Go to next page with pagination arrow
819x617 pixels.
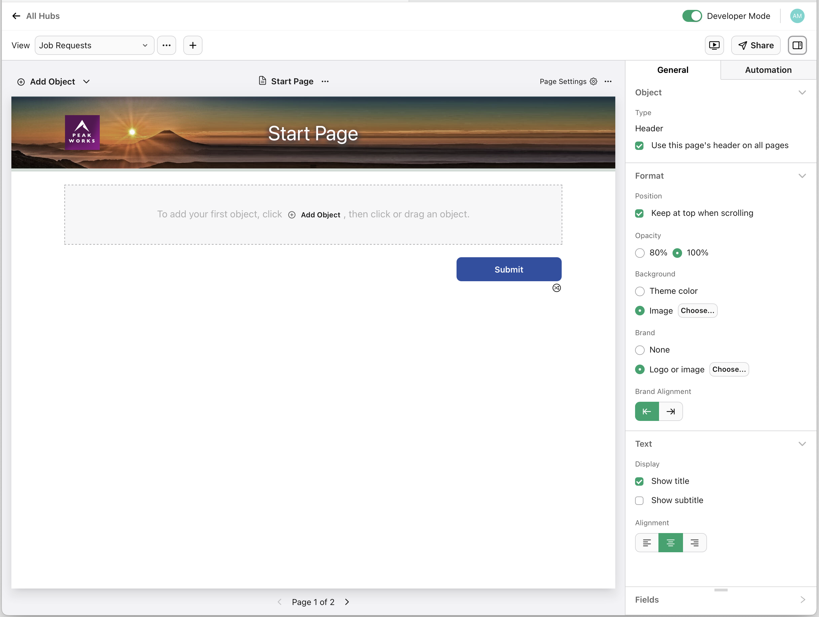pyautogui.click(x=347, y=602)
